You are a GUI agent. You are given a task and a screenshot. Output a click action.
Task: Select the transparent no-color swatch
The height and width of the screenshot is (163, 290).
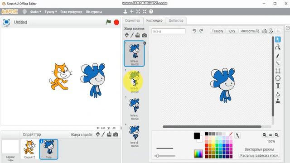click(231, 134)
